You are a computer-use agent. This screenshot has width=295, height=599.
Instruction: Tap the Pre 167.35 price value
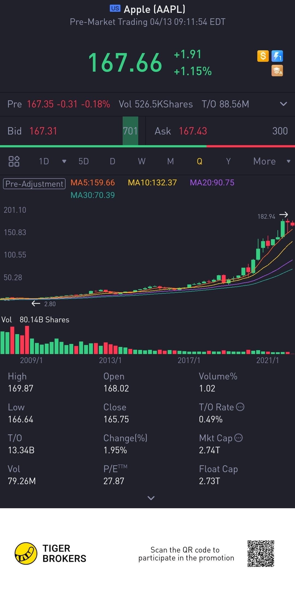(40, 104)
